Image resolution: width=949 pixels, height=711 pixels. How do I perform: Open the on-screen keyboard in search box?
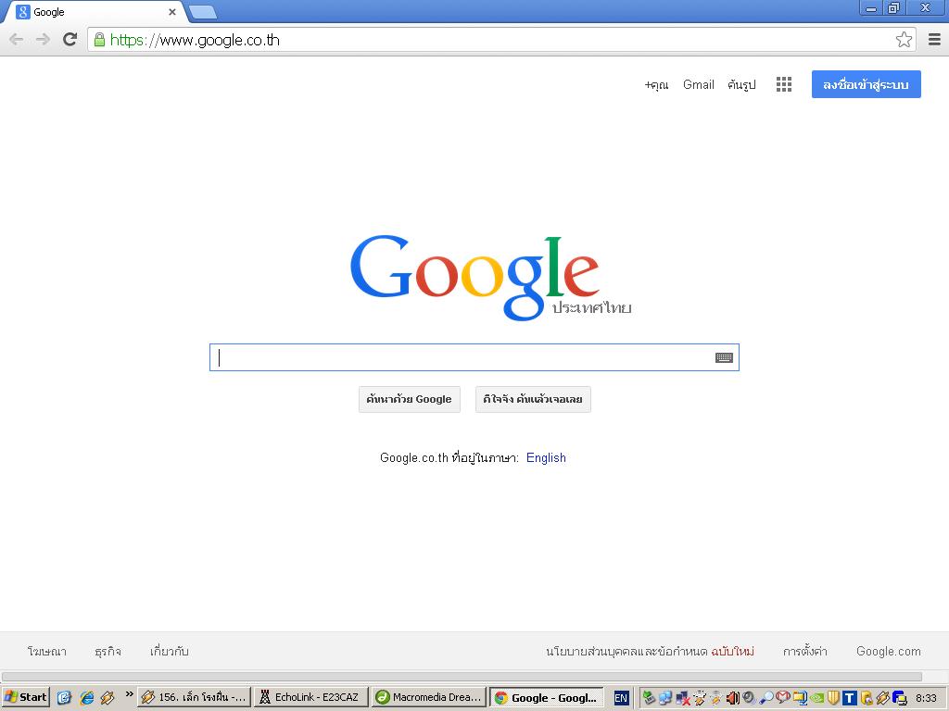pyautogui.click(x=724, y=358)
